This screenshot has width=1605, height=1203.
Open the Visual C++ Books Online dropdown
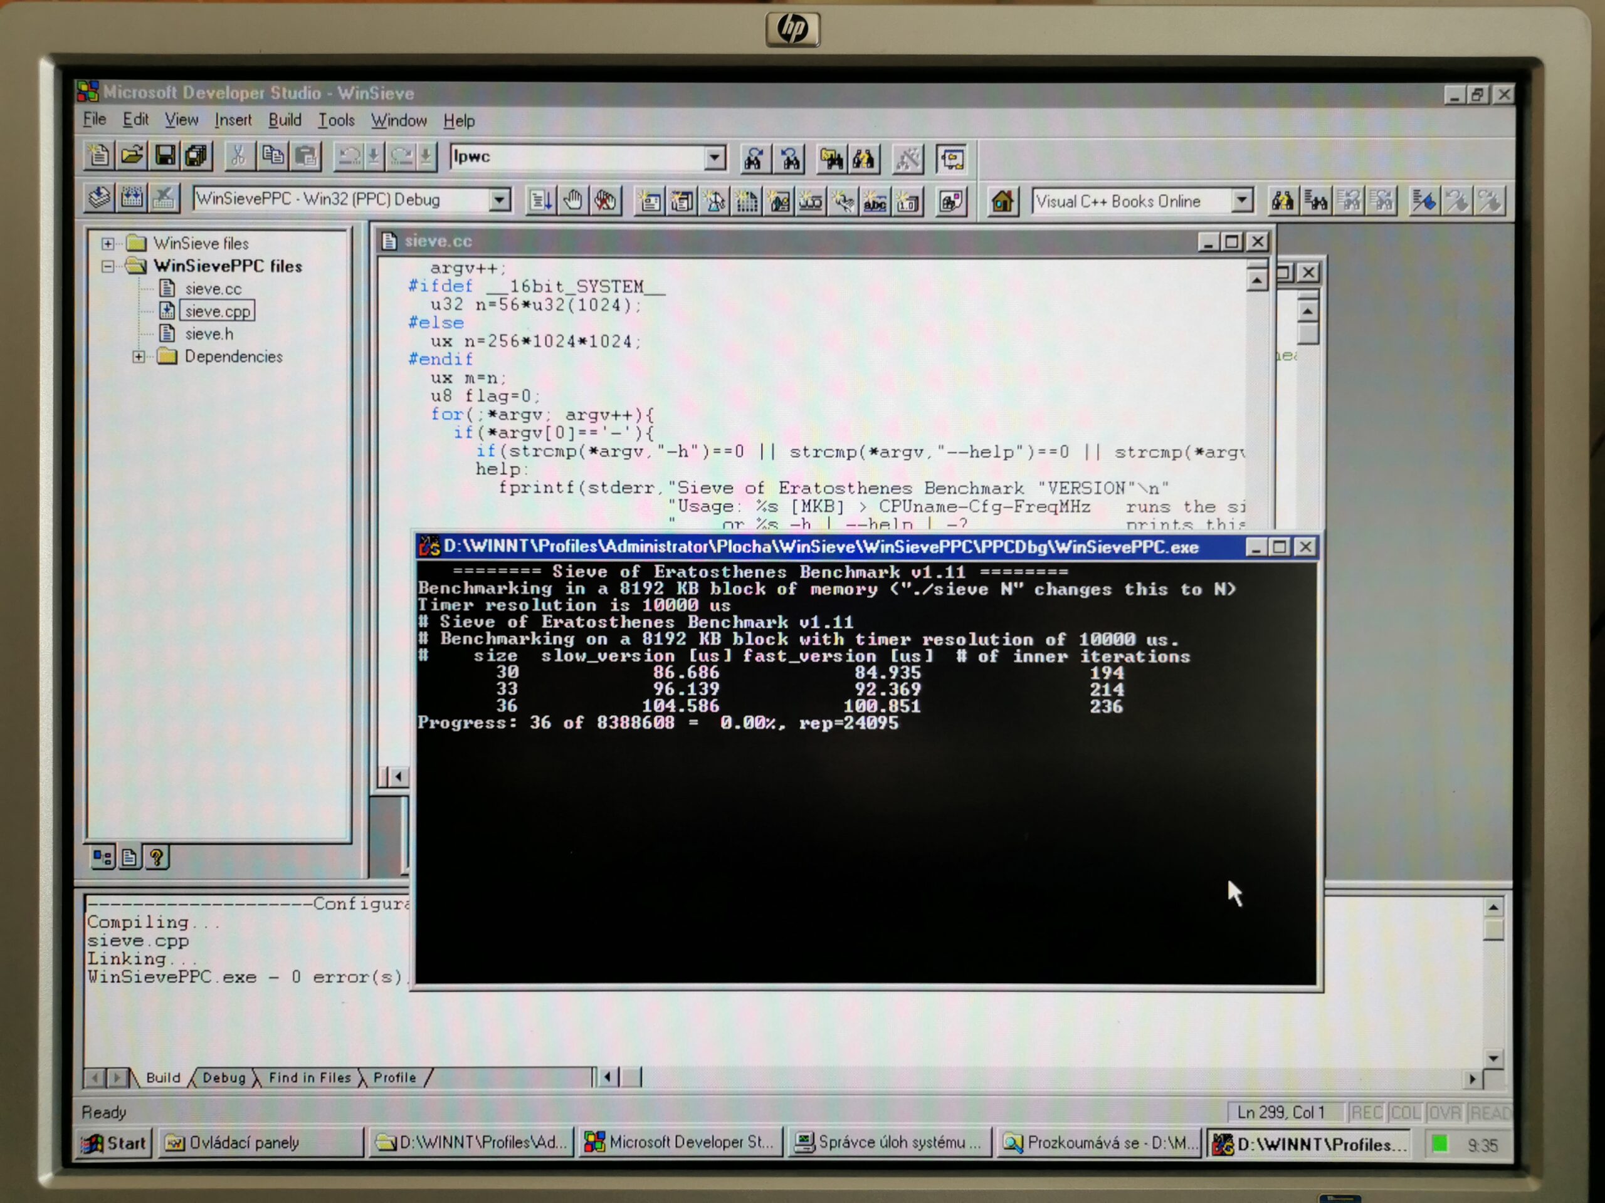1241,201
